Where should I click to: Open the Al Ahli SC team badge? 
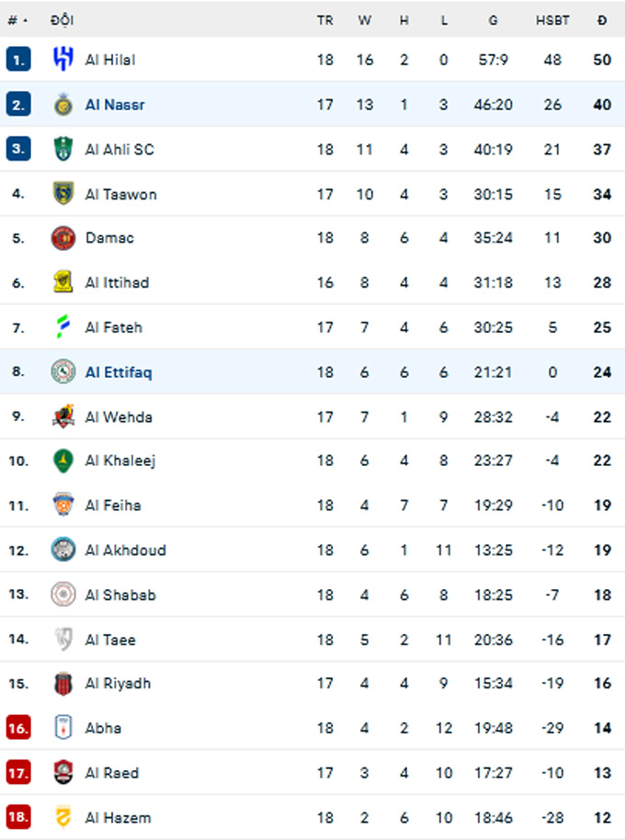click(x=63, y=149)
